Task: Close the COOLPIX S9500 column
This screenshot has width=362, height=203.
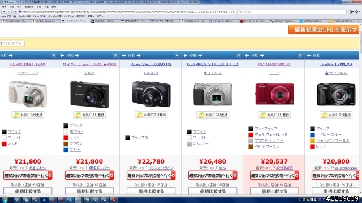Action: (300, 55)
